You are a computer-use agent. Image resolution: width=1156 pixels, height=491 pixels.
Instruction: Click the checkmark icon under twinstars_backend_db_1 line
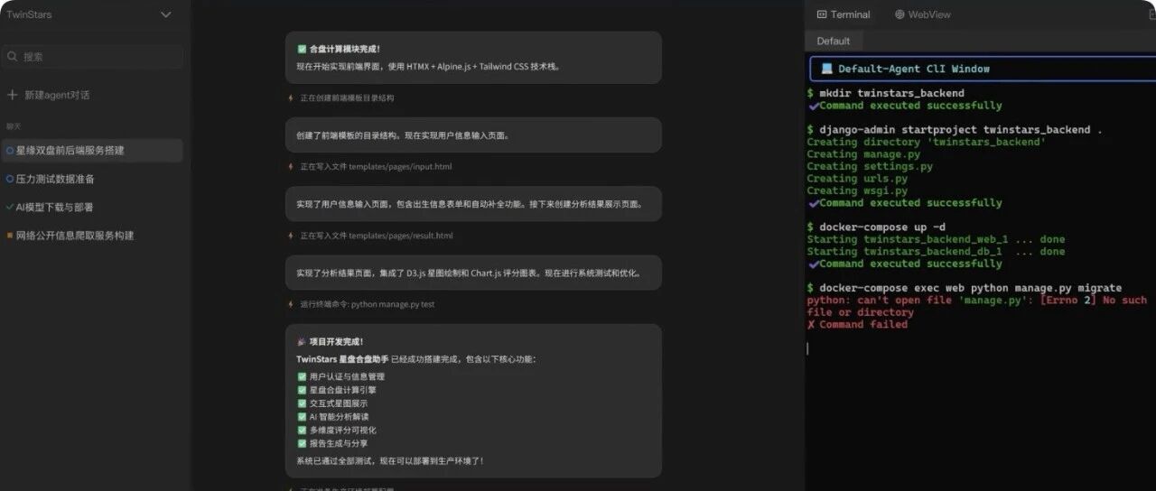point(813,264)
